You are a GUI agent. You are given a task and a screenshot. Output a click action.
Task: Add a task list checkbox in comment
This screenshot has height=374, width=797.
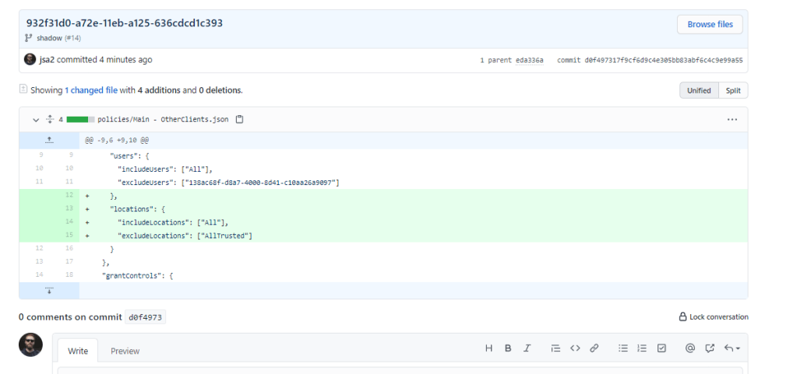pyautogui.click(x=661, y=348)
